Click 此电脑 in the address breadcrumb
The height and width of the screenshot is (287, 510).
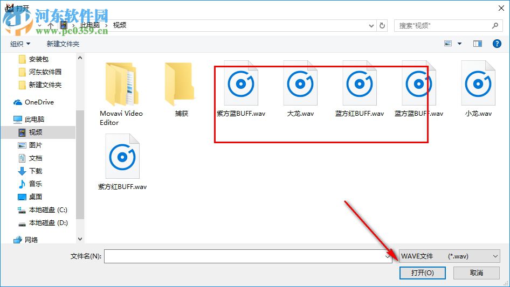click(90, 25)
